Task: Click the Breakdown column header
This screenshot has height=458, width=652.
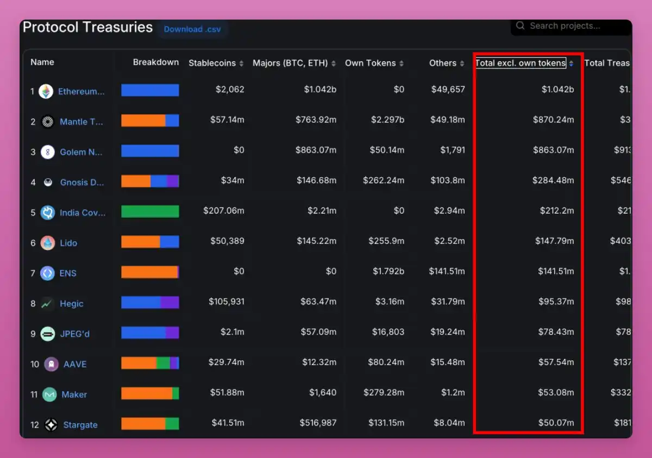Action: click(156, 62)
